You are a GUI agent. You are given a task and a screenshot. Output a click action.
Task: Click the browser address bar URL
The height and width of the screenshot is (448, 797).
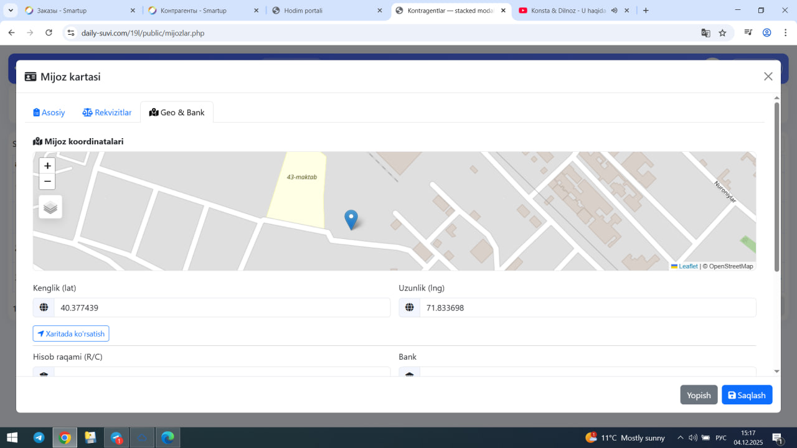pyautogui.click(x=143, y=33)
